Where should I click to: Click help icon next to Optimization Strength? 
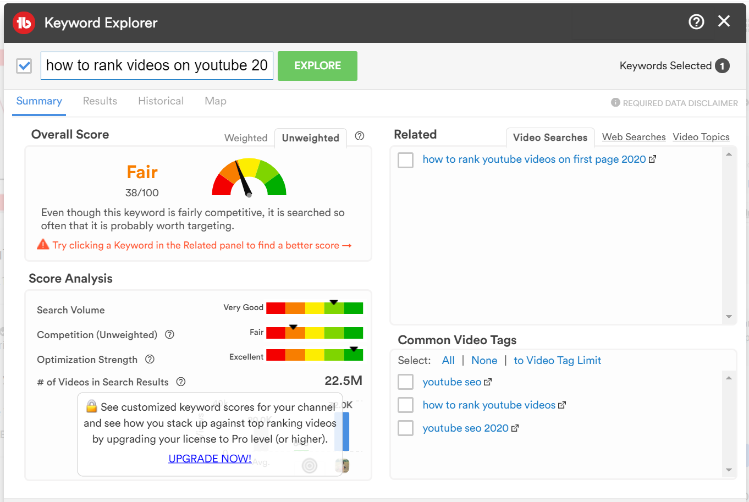tap(150, 359)
